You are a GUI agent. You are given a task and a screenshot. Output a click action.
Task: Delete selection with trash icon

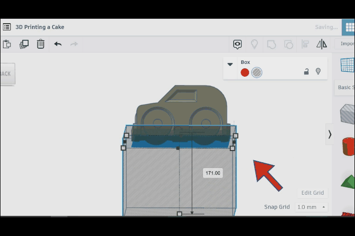click(40, 44)
